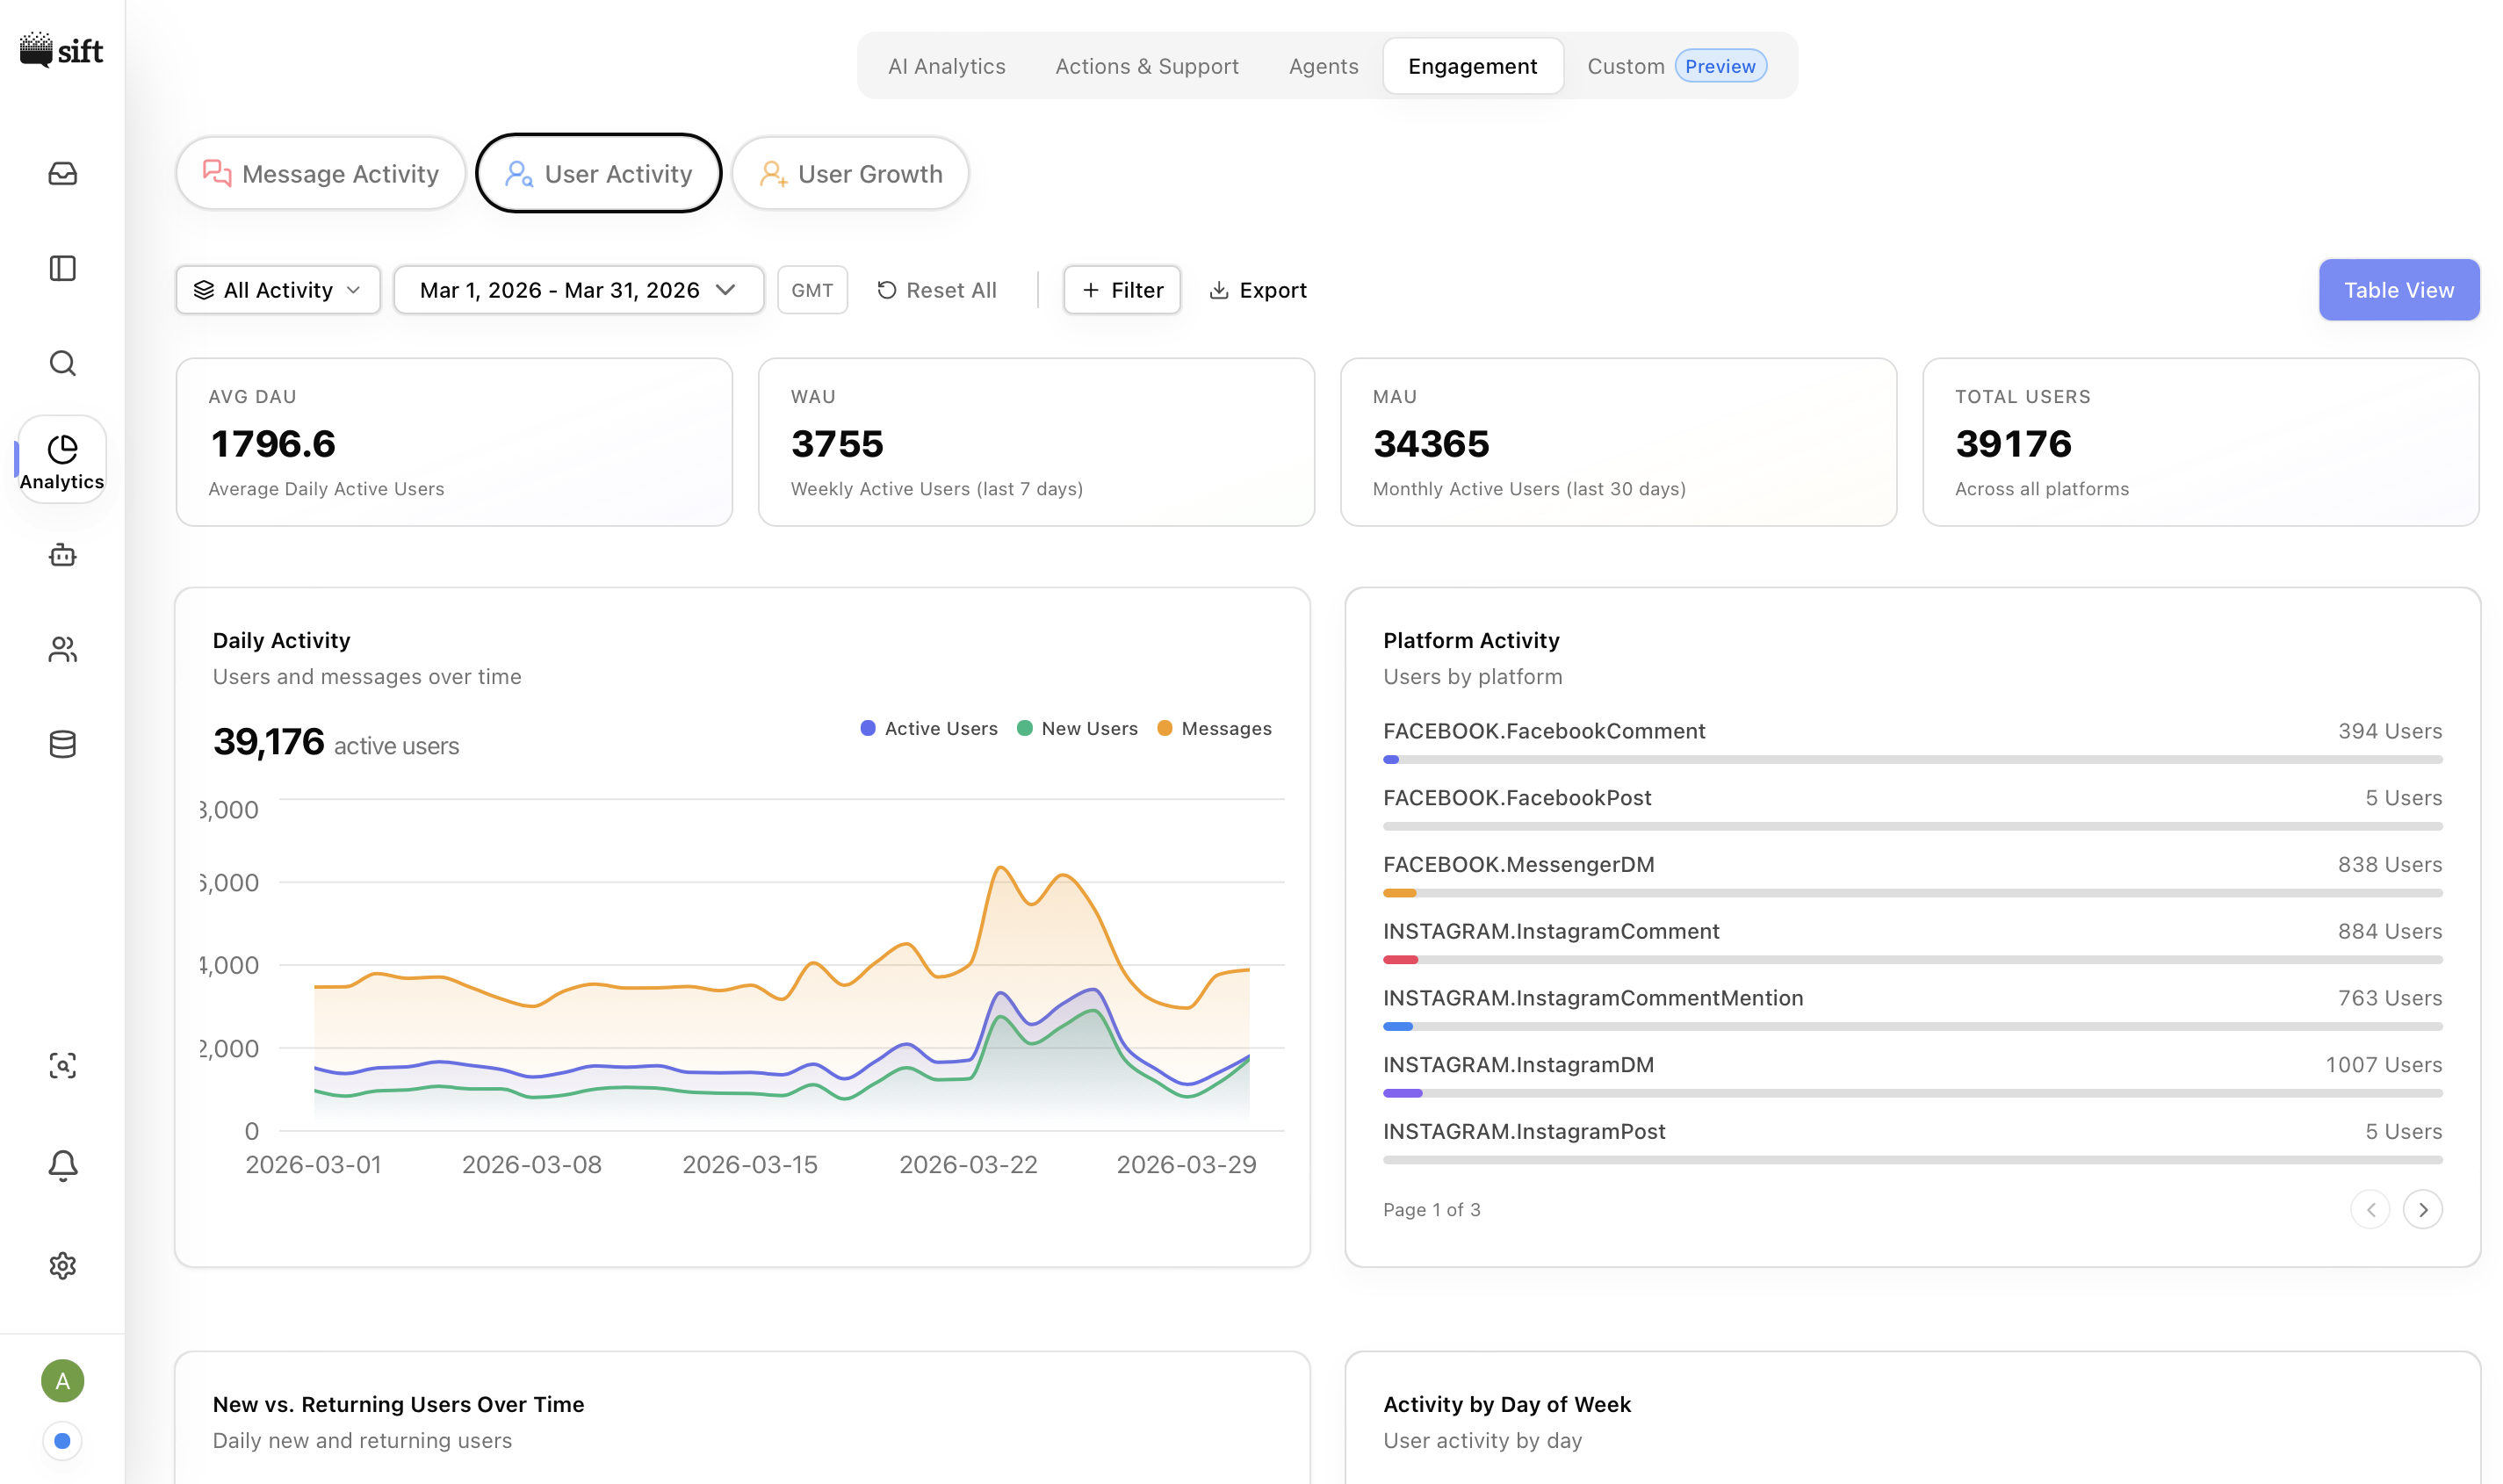Image resolution: width=2503 pixels, height=1484 pixels.
Task: Toggle Active Users legend series
Action: click(928, 729)
